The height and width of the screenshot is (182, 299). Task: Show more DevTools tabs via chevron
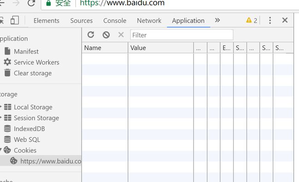pos(218,20)
